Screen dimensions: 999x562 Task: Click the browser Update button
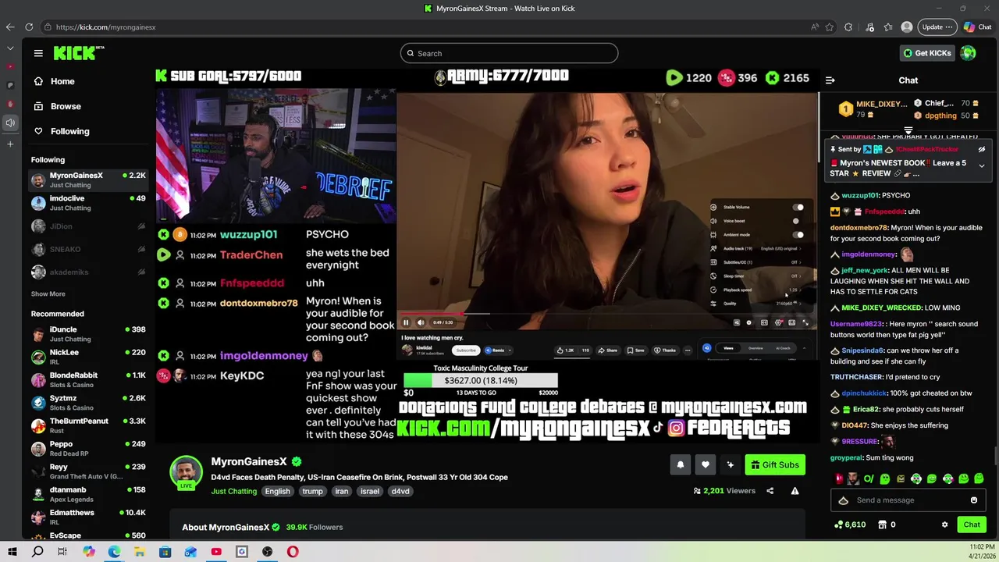click(x=937, y=27)
